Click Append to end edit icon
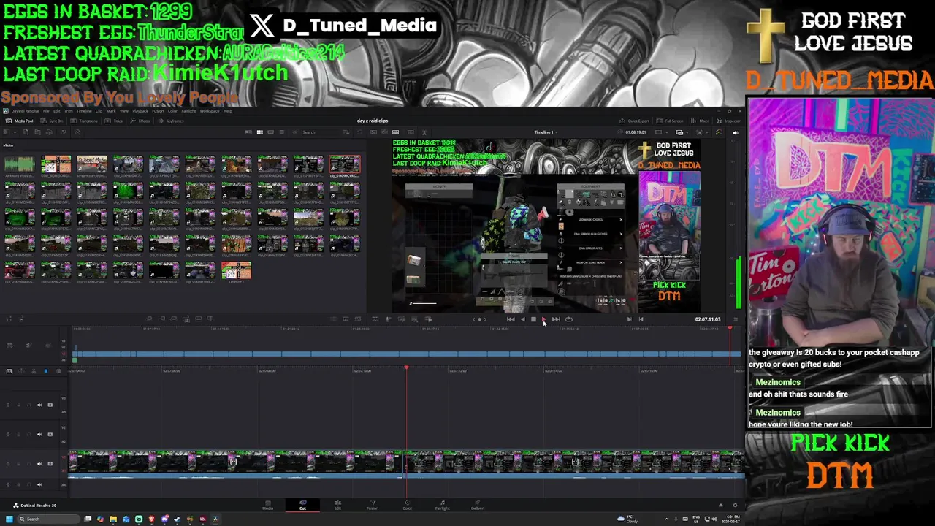The image size is (935, 526). pyautogui.click(x=161, y=319)
